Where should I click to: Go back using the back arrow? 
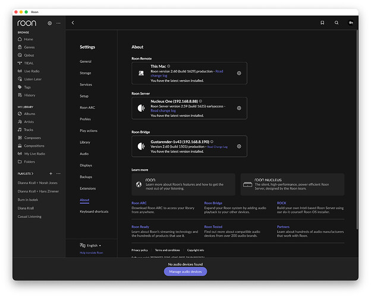click(x=73, y=23)
